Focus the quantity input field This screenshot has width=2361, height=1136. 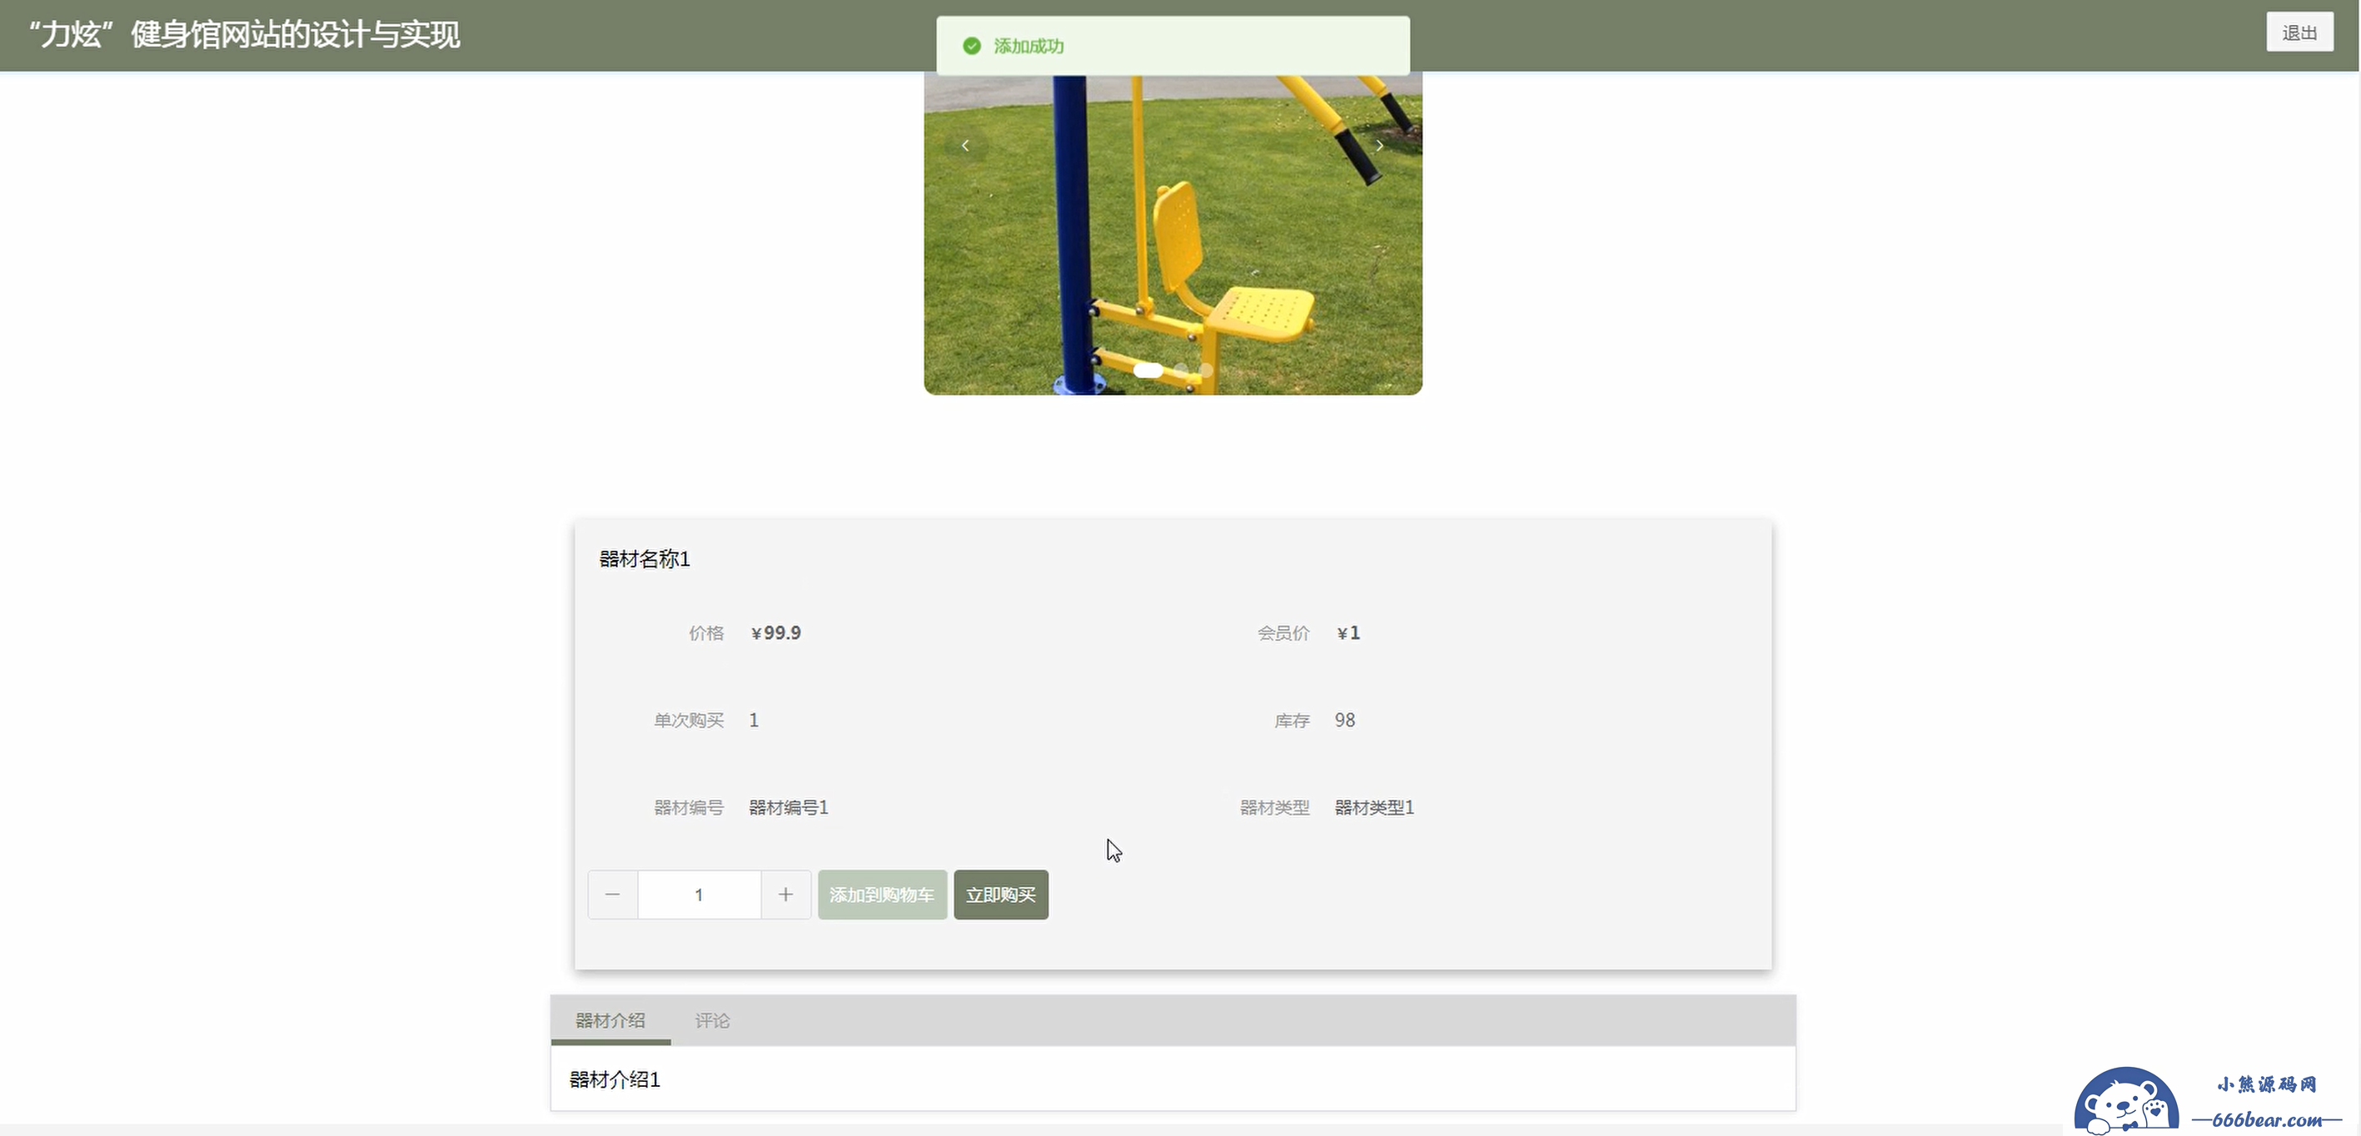700,895
